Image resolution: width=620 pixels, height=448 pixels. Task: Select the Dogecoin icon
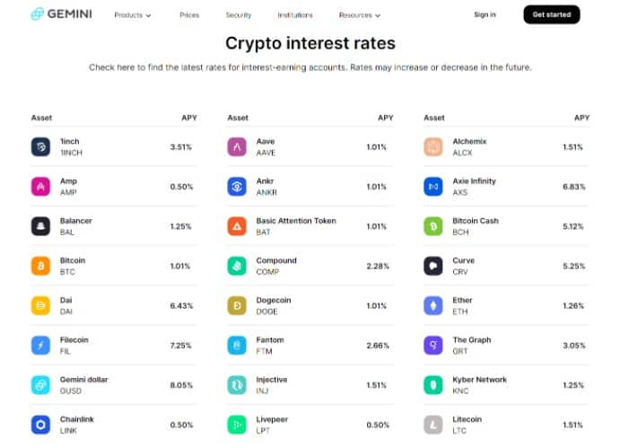pyautogui.click(x=237, y=305)
